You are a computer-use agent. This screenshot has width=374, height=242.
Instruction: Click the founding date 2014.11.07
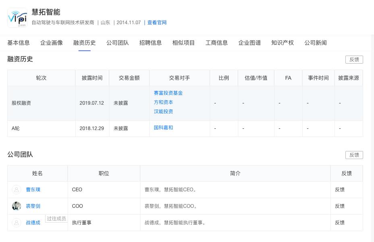click(x=129, y=23)
